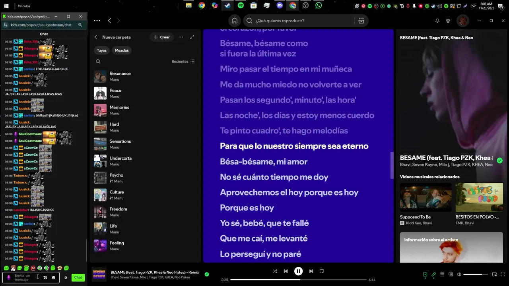Open the Resonance playlist
The image size is (509, 286).
pyautogui.click(x=145, y=76)
